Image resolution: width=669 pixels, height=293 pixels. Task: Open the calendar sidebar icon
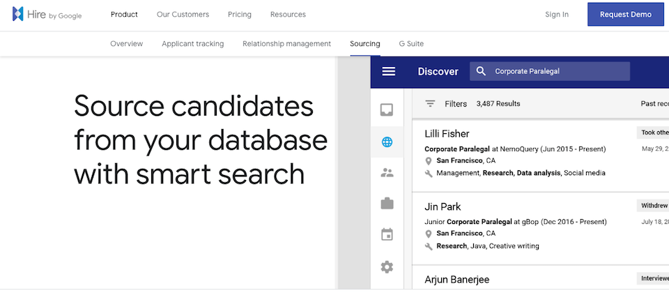[x=387, y=234]
